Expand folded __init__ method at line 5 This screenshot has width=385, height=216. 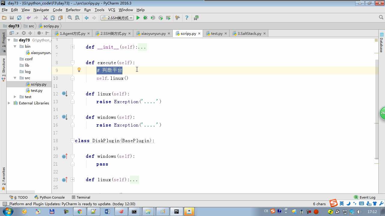[72, 47]
